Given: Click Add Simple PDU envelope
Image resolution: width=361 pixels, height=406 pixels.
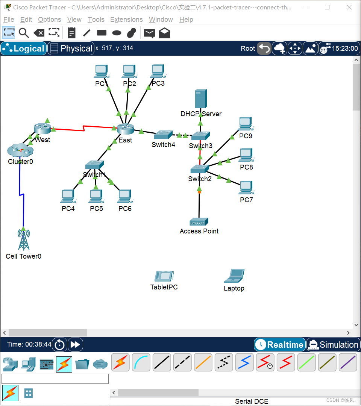Looking at the screenshot, I should click(x=149, y=33).
